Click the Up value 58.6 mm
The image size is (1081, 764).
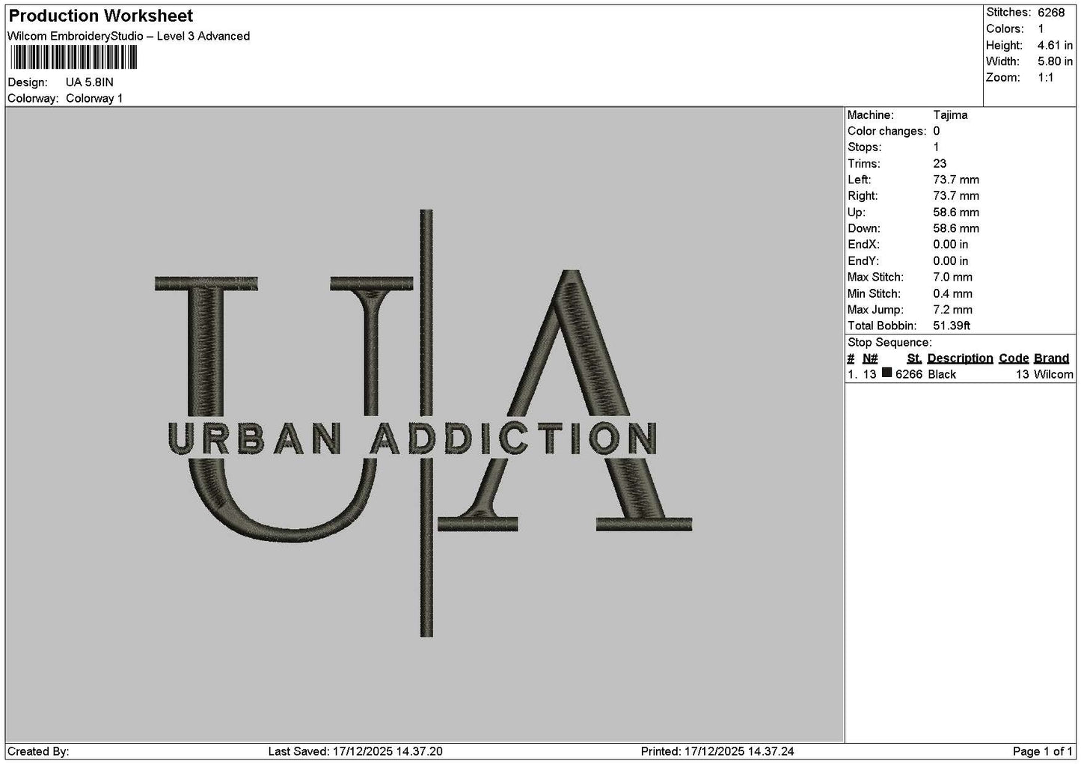[956, 213]
